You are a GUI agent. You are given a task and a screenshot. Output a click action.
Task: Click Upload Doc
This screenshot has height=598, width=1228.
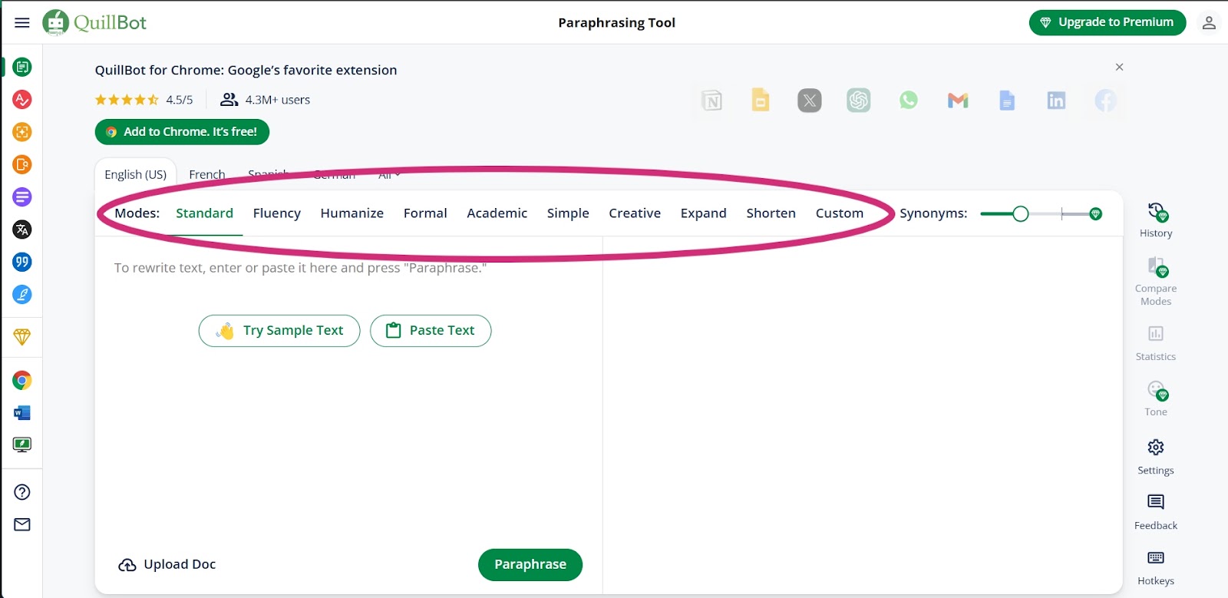(167, 565)
